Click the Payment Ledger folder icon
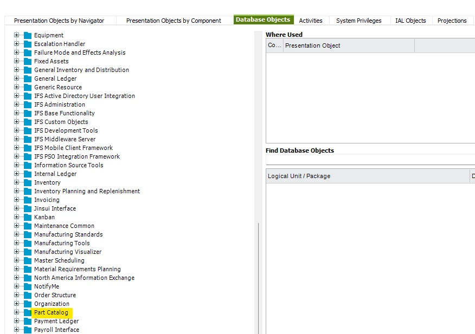Screen dimensions: 475x334 click(28, 322)
